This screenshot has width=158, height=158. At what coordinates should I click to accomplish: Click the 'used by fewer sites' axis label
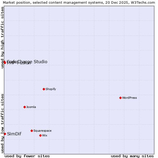point(27,156)
